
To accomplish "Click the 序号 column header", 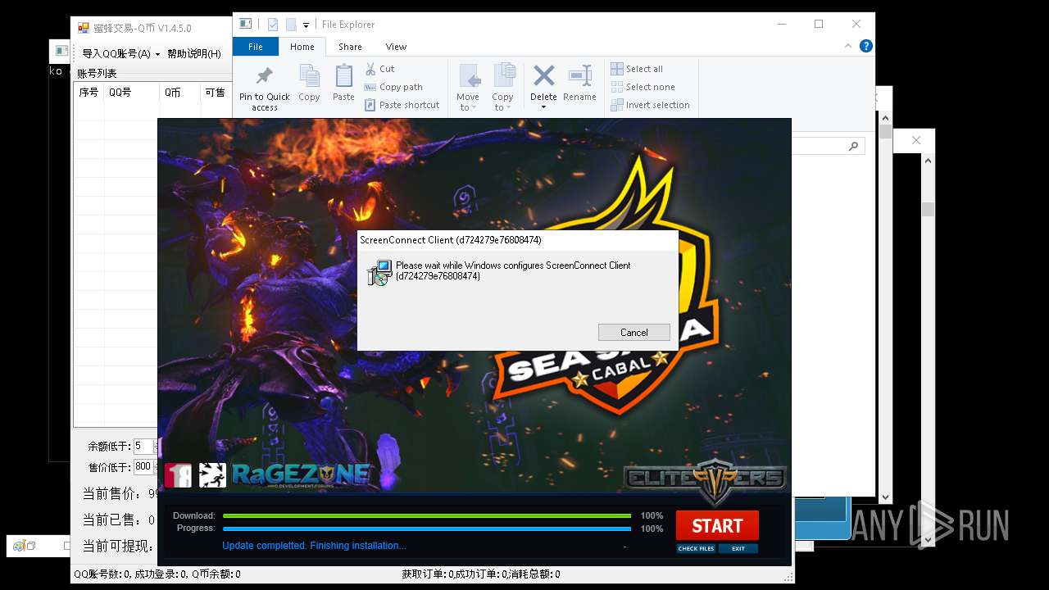I will 89,93.
